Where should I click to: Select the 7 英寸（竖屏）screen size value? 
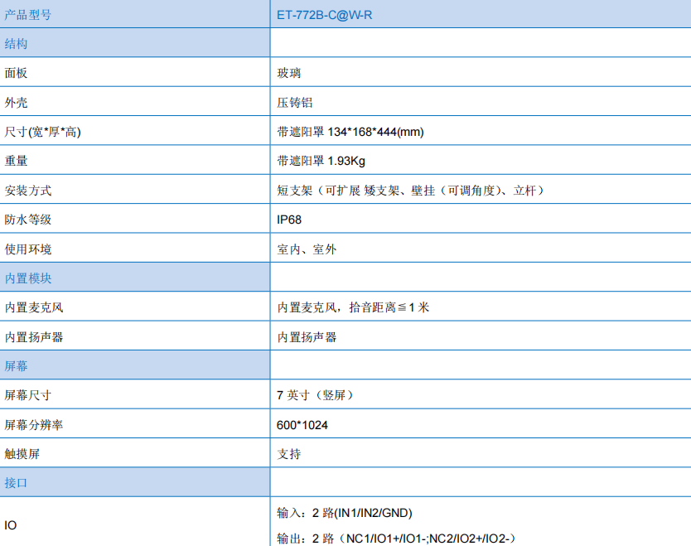coord(316,395)
